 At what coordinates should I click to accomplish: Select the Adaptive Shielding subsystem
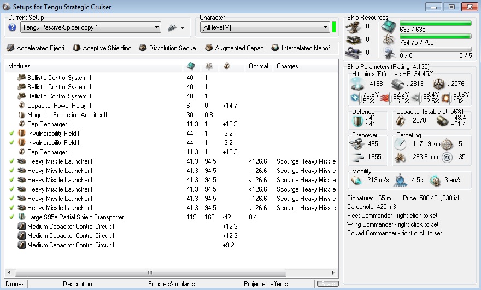point(102,48)
